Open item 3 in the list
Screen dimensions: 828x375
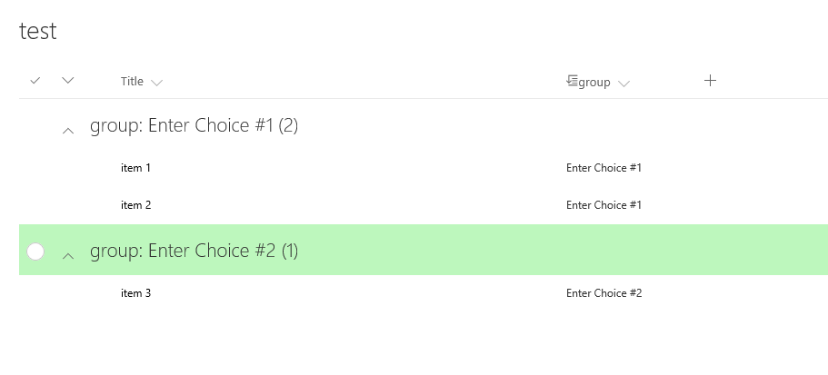[x=135, y=293]
